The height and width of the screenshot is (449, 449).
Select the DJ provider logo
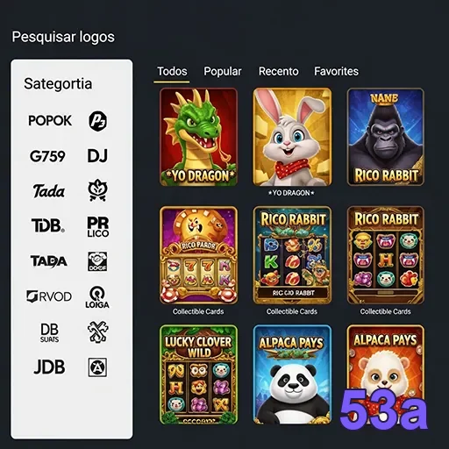pyautogui.click(x=97, y=156)
